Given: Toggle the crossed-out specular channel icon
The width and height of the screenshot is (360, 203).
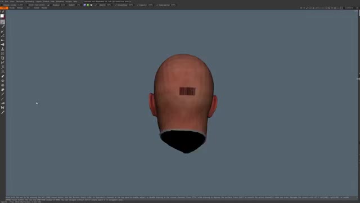Looking at the screenshot, I should tap(91, 5).
